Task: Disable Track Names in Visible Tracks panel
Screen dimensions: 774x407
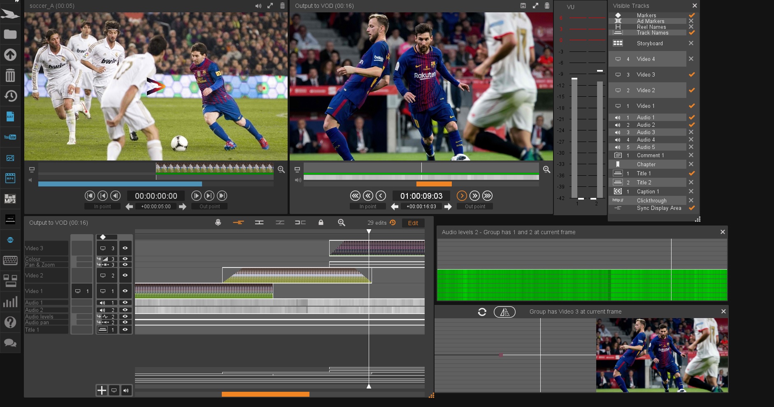Action: pos(692,33)
